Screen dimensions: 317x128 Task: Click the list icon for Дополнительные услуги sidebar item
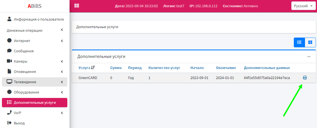pos(9,102)
